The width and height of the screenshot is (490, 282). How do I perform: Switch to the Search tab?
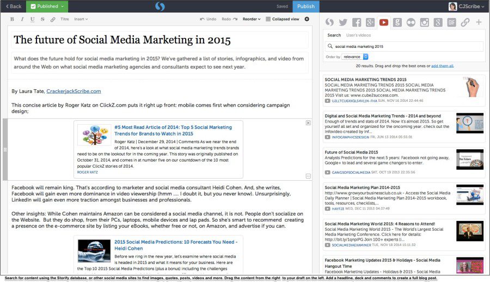(x=334, y=35)
